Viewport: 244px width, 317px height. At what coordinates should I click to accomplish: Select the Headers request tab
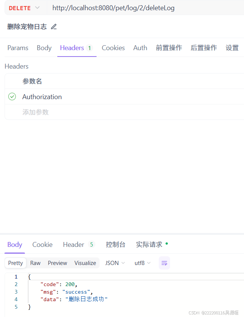(x=77, y=48)
